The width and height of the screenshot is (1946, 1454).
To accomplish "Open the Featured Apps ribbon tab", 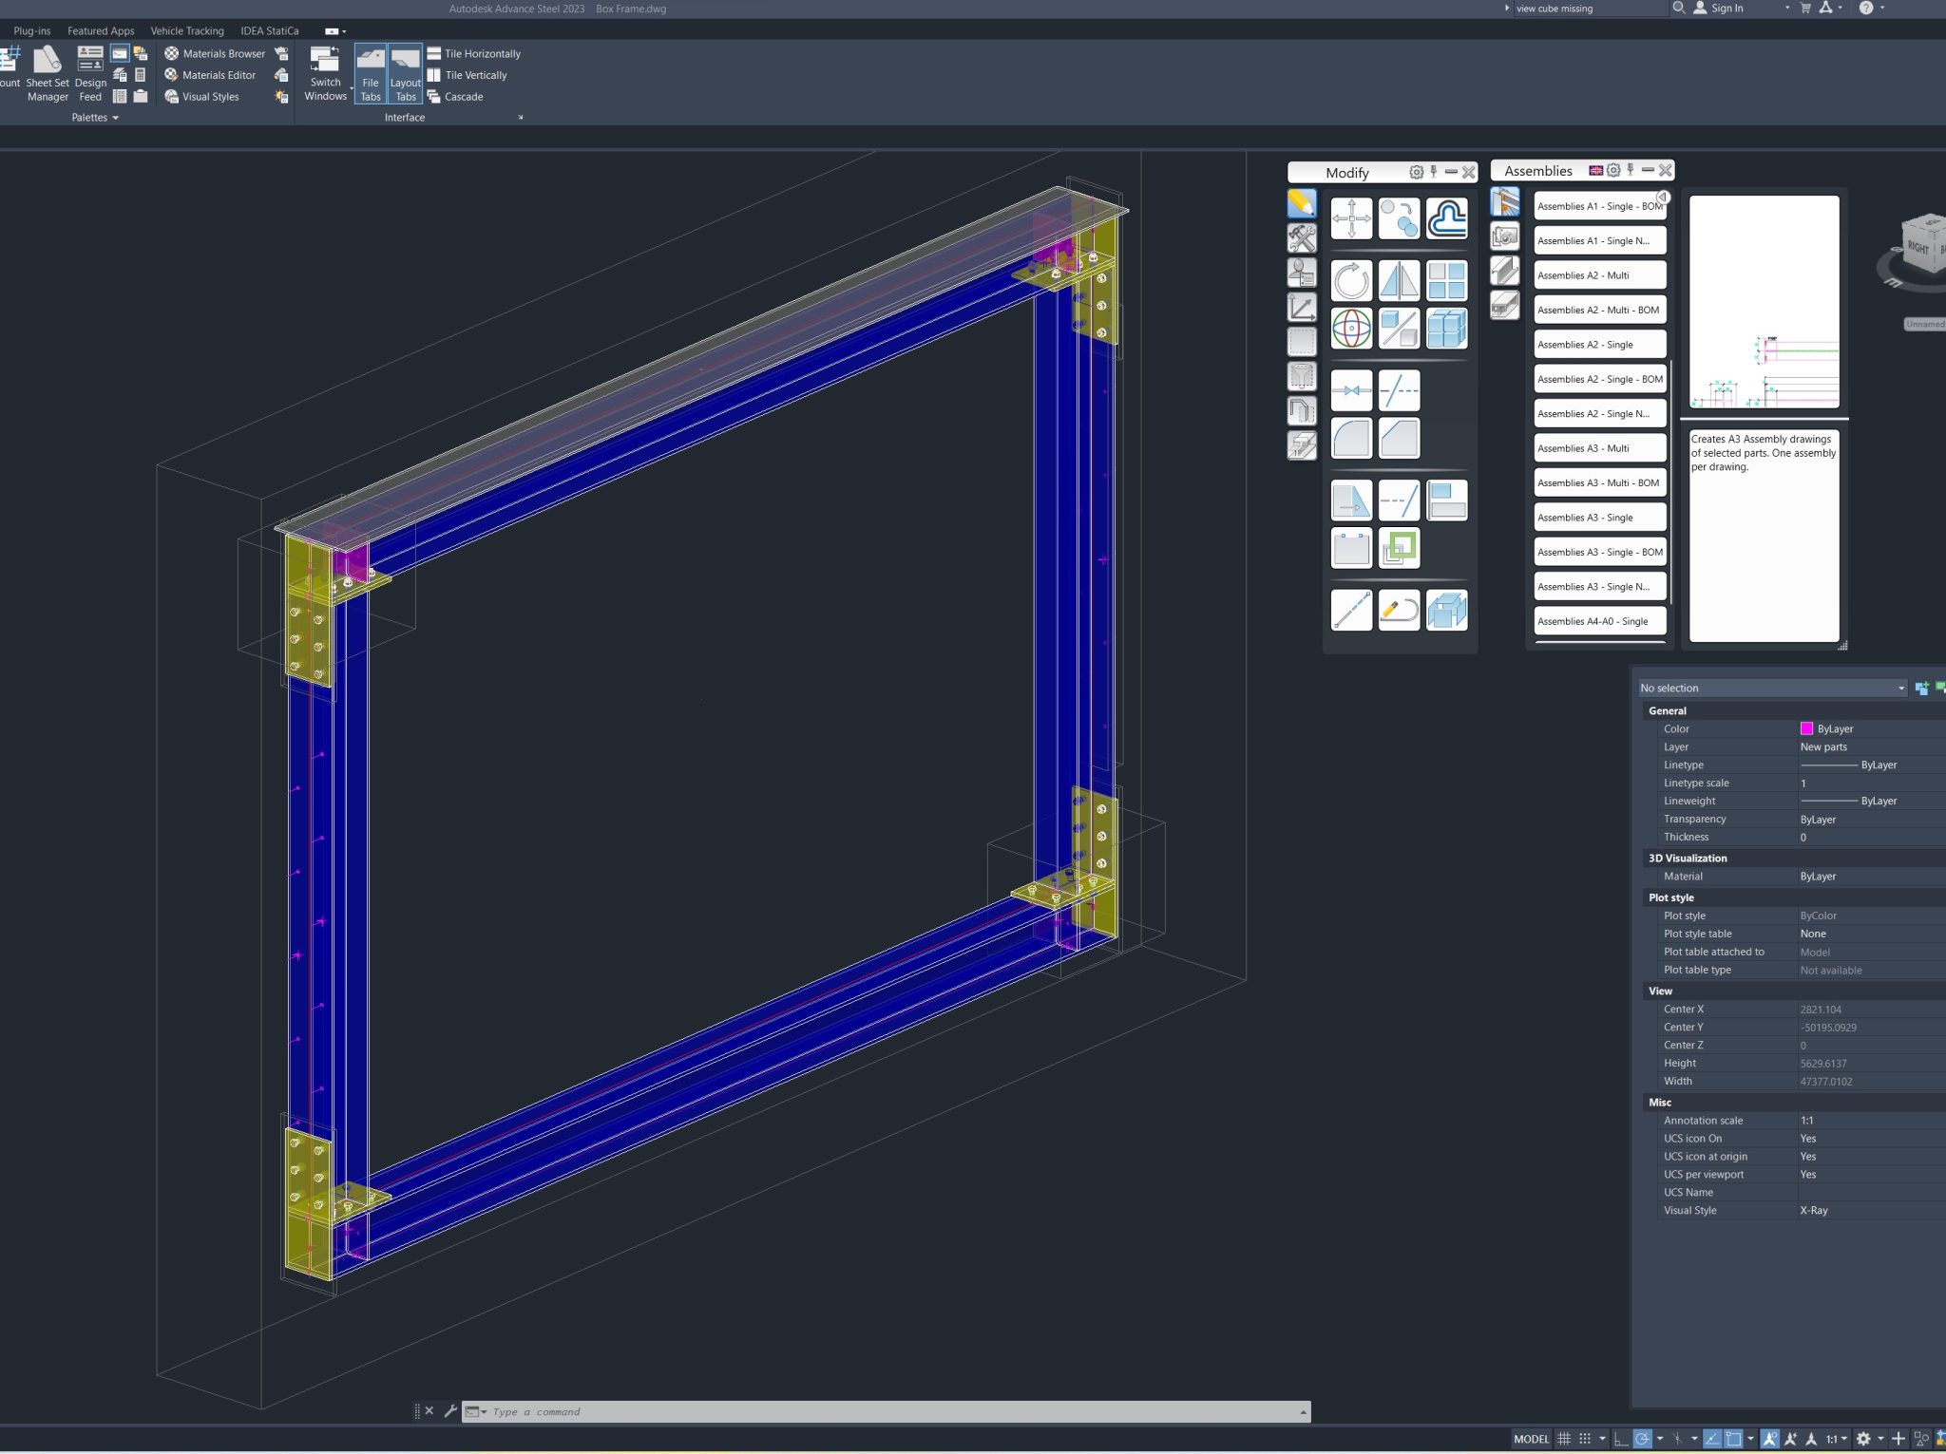I will [x=100, y=30].
